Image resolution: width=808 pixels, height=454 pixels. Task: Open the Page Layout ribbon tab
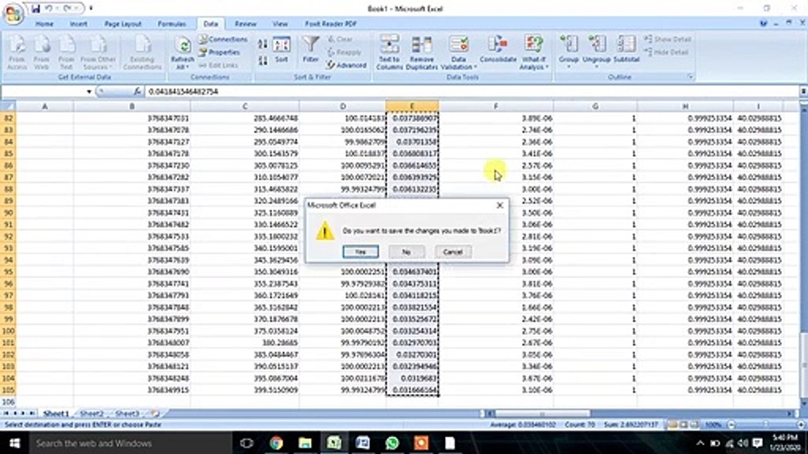coord(123,24)
